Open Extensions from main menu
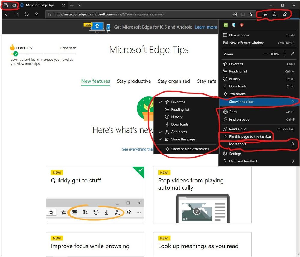The width and height of the screenshot is (300, 257). click(259, 94)
